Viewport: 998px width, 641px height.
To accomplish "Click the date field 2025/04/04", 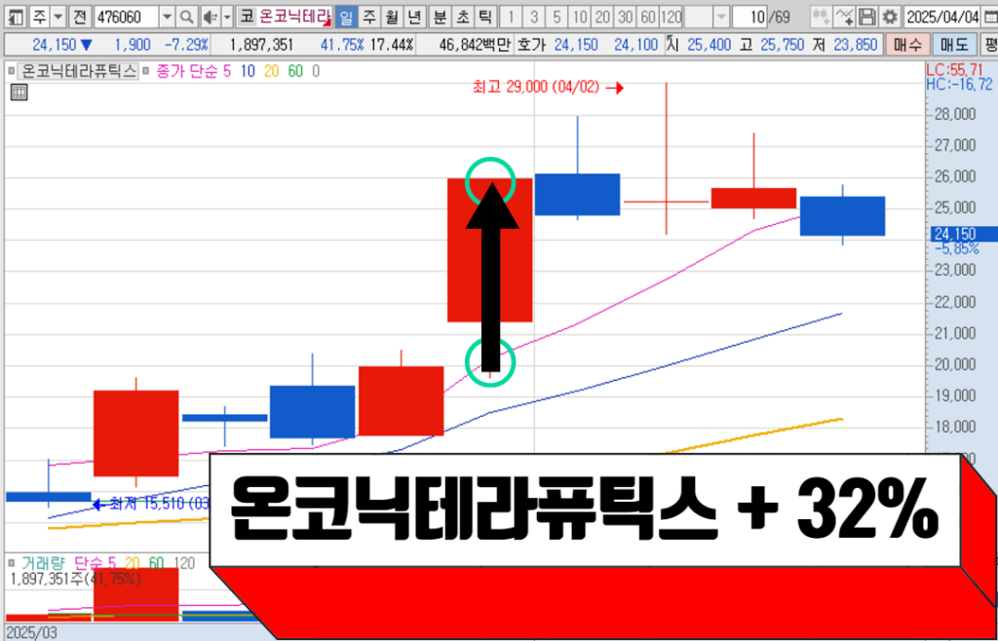I will pos(943,18).
